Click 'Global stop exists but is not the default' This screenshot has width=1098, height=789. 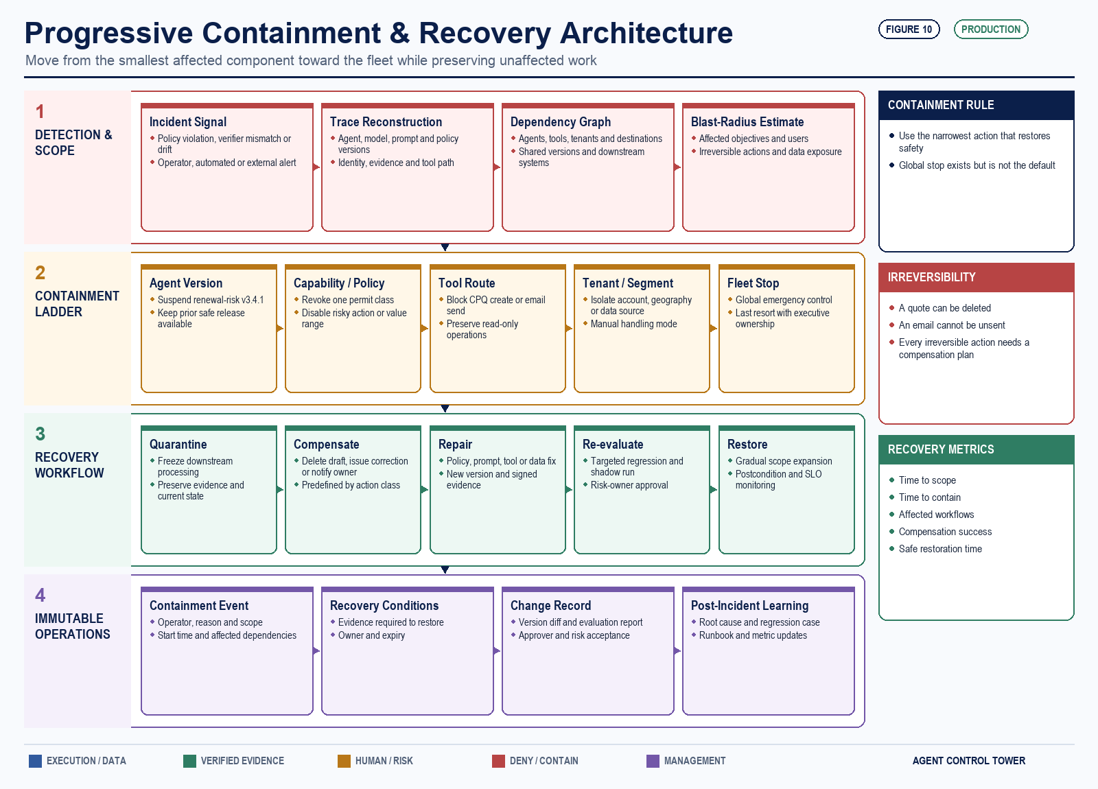tap(977, 165)
